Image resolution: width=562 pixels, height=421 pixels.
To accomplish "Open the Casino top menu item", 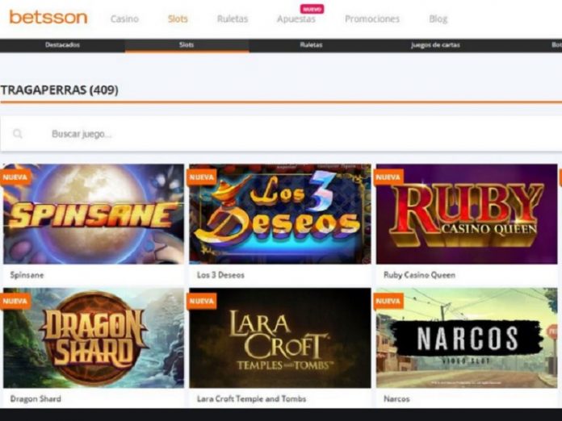I will coord(124,19).
